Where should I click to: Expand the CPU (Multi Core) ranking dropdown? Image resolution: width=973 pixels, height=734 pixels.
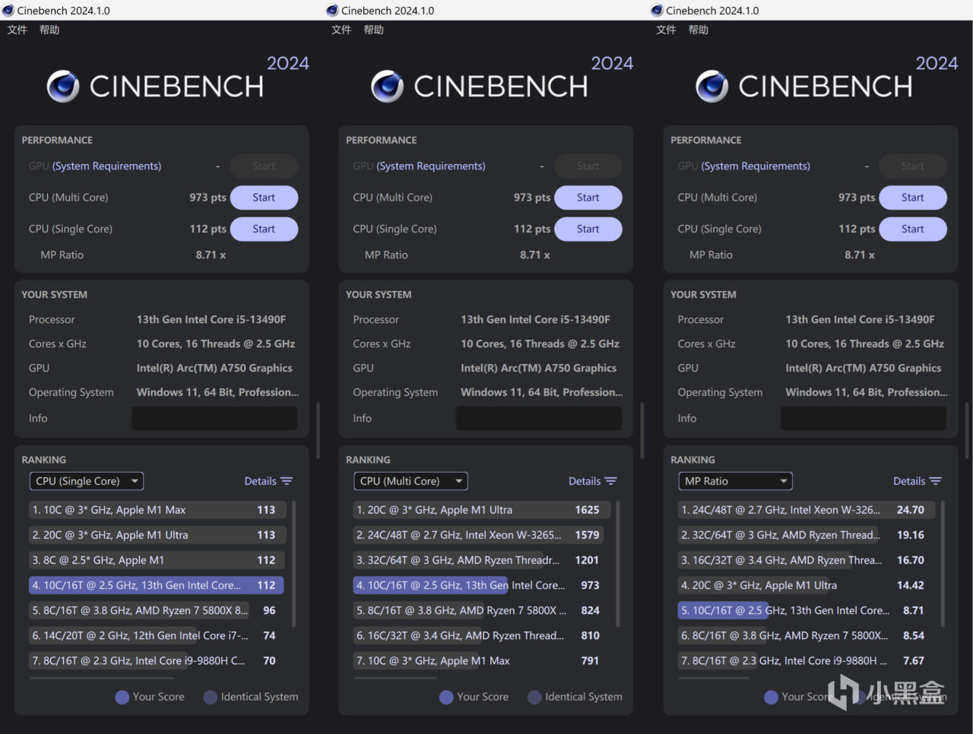(x=410, y=481)
